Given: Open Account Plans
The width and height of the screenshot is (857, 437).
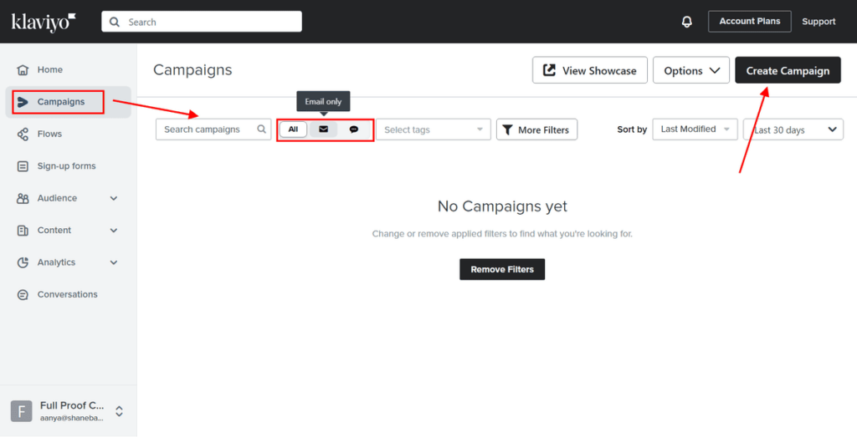Looking at the screenshot, I should [x=749, y=21].
